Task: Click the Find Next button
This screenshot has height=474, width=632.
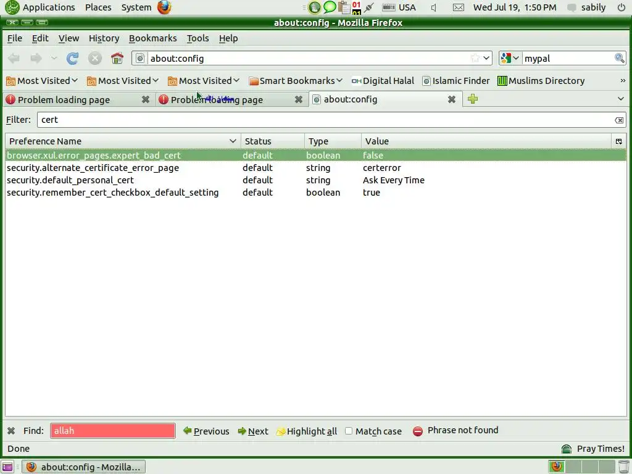Action: (253, 431)
